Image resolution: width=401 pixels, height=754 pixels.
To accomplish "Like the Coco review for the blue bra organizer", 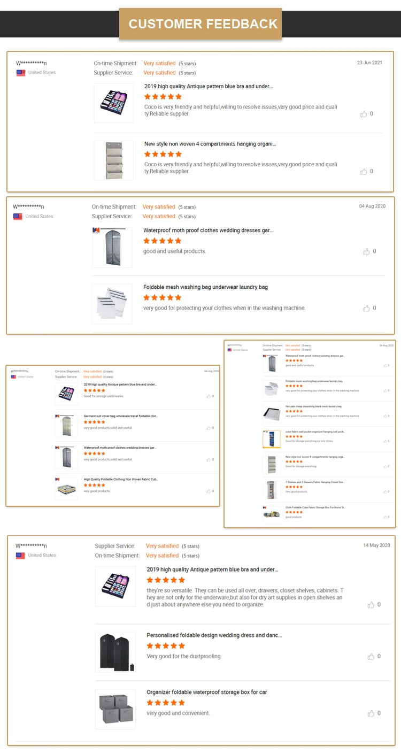I will [364, 114].
